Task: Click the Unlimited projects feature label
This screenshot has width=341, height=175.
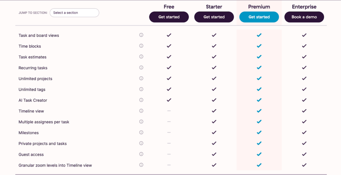Action: tap(35, 79)
